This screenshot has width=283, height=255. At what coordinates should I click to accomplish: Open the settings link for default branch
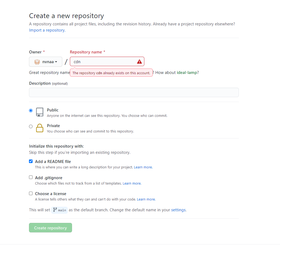point(178,210)
